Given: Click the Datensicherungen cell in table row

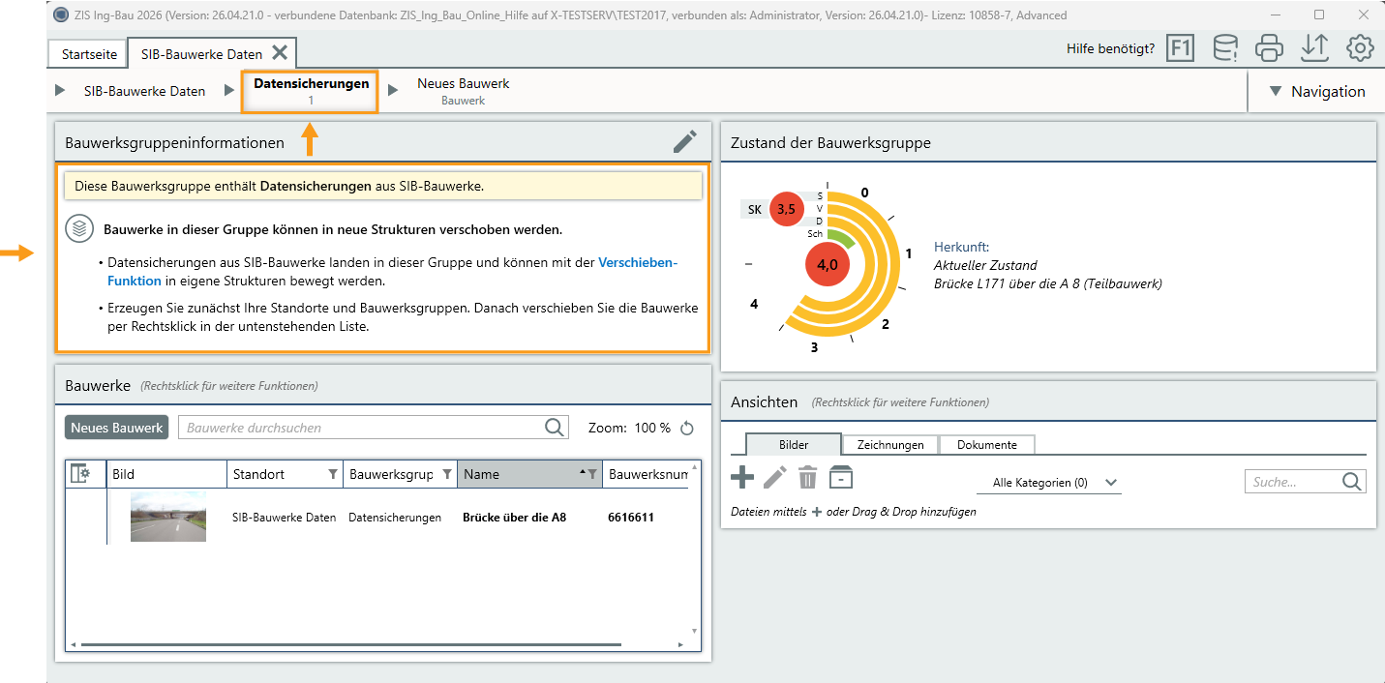Looking at the screenshot, I should tap(395, 518).
